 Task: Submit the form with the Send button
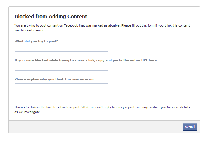(190, 127)
